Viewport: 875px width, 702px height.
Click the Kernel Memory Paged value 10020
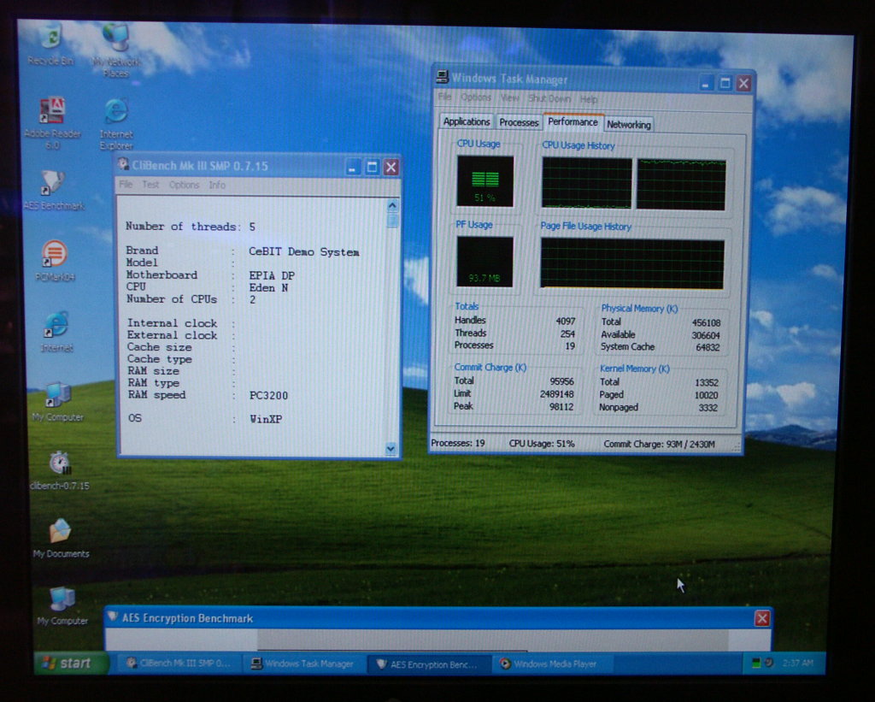[706, 395]
